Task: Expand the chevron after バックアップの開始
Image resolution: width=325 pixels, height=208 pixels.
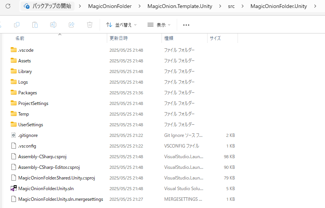Action: pos(80,6)
